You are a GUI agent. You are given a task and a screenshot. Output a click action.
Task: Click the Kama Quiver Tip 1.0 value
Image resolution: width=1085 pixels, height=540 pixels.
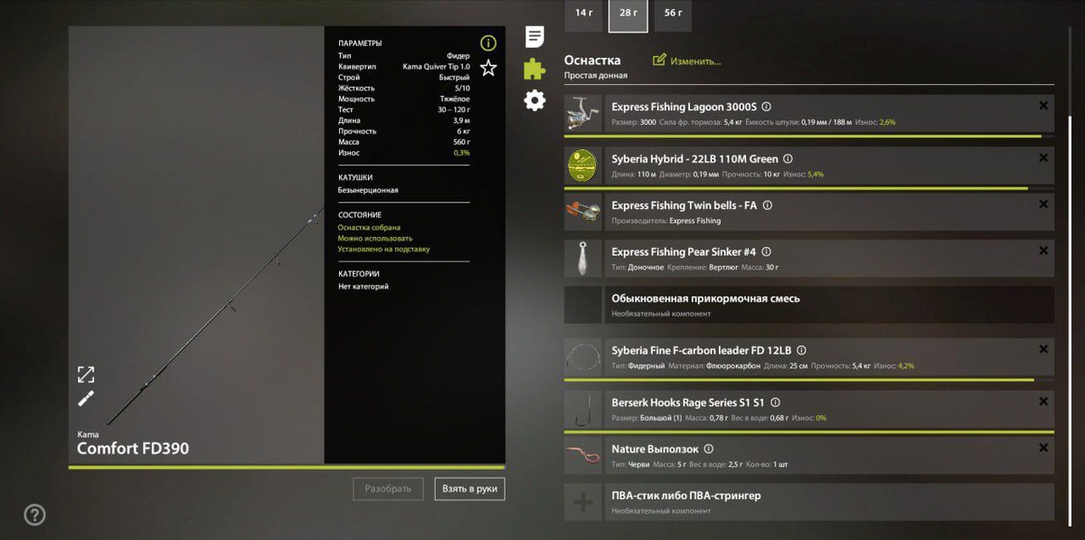[x=436, y=67]
